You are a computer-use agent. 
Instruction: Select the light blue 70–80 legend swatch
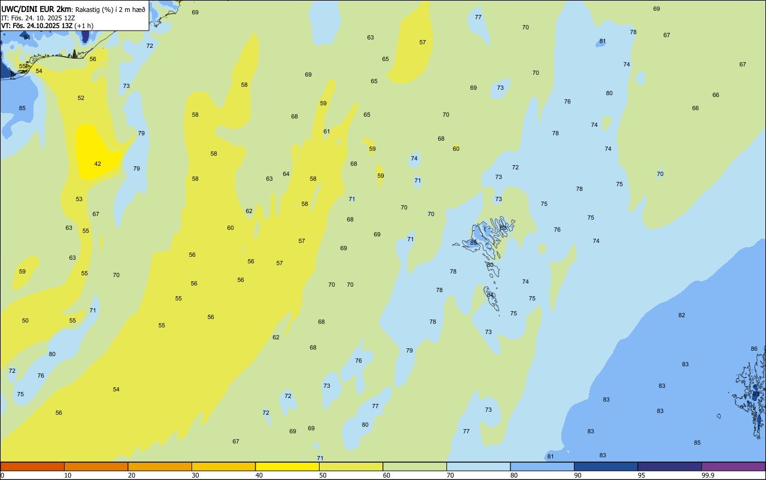pos(478,466)
